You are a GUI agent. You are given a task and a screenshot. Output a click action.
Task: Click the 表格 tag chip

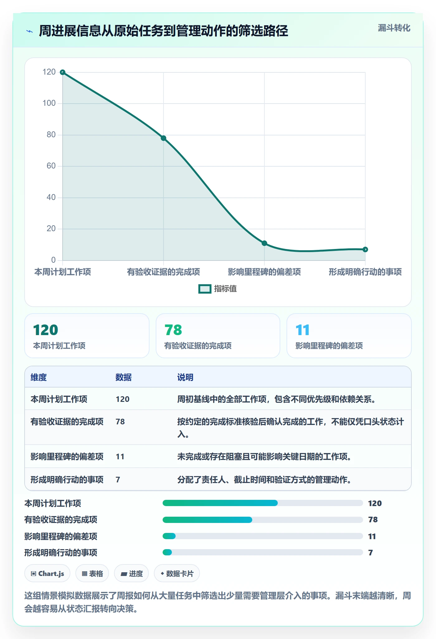[92, 573]
